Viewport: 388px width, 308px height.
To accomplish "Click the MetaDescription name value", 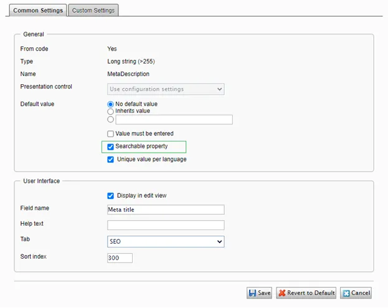I will click(x=128, y=74).
